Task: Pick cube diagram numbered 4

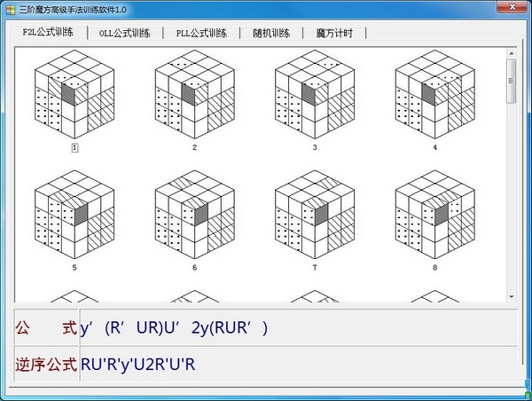Action: (435, 94)
